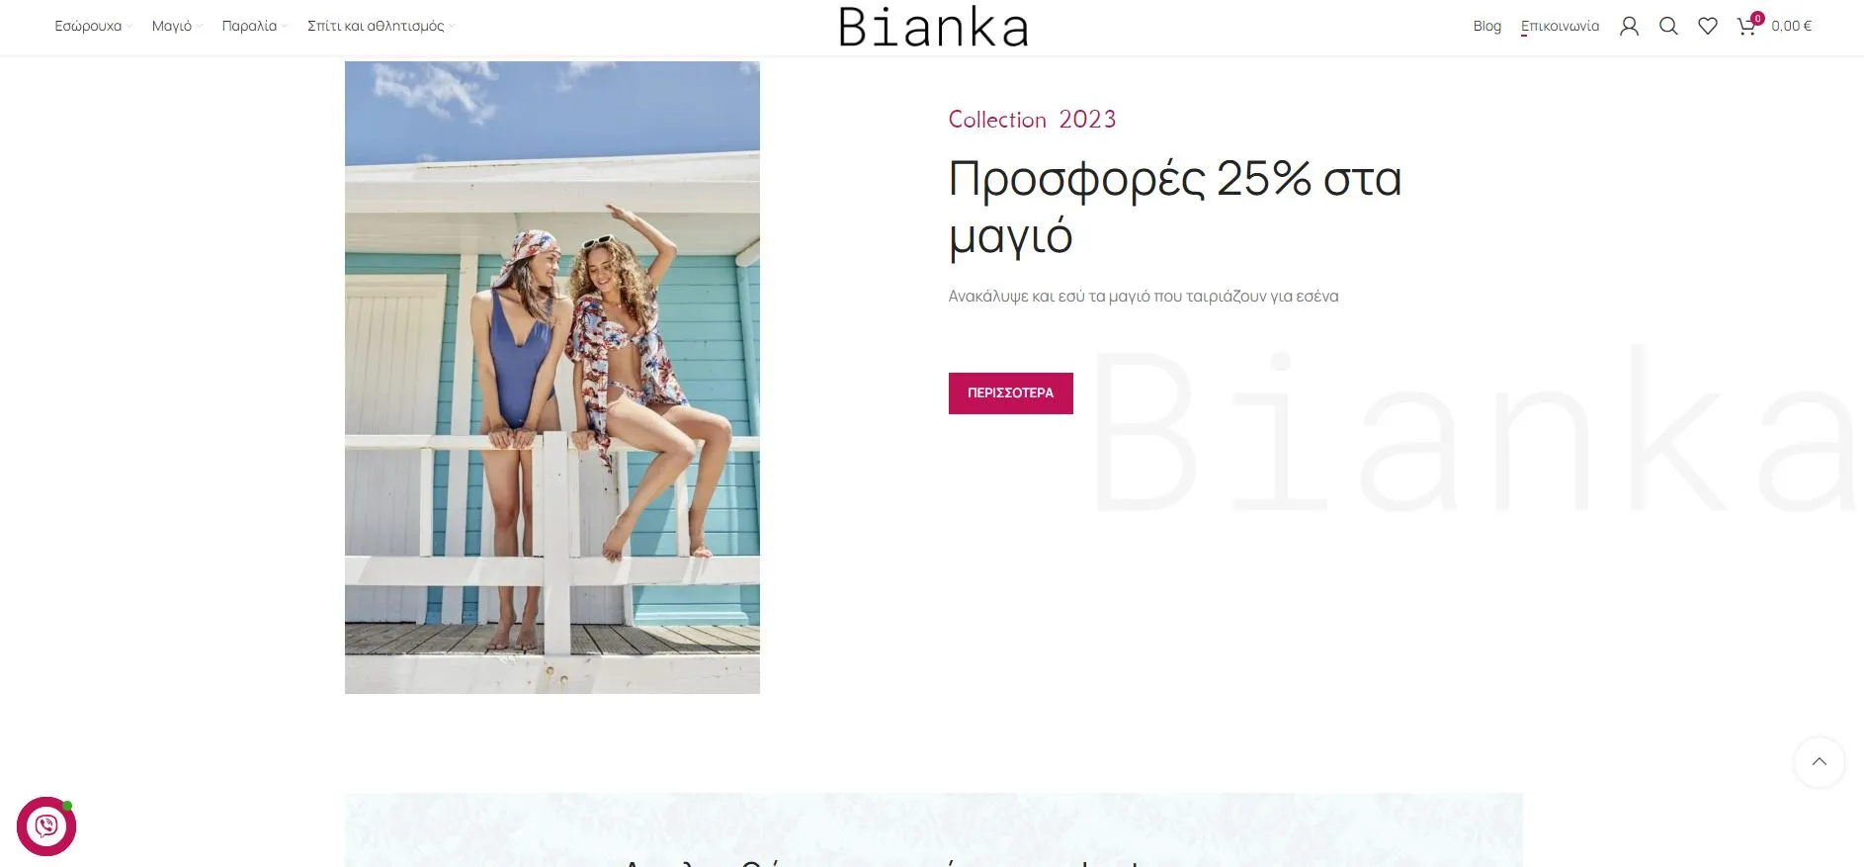Click the scroll-to-top arrow button
This screenshot has height=867, width=1864.
(1819, 761)
